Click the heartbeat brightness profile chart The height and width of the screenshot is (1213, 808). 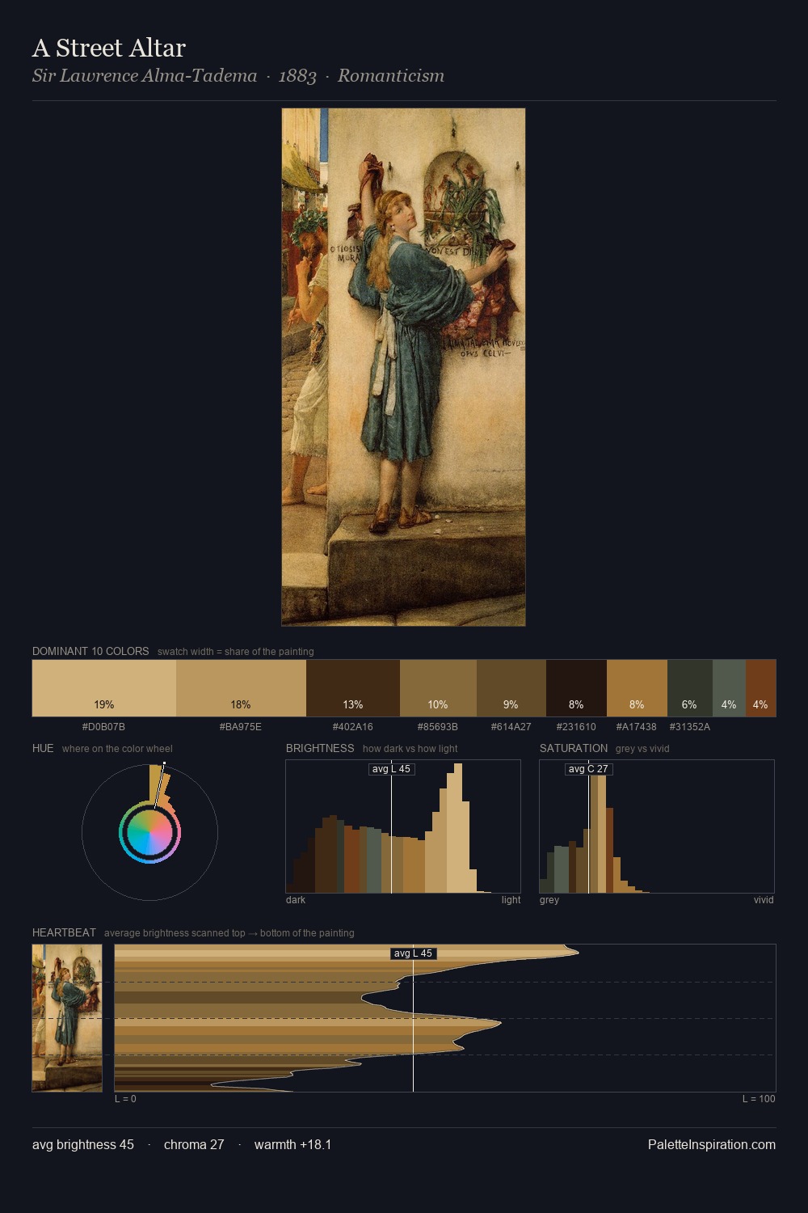pos(445,1018)
